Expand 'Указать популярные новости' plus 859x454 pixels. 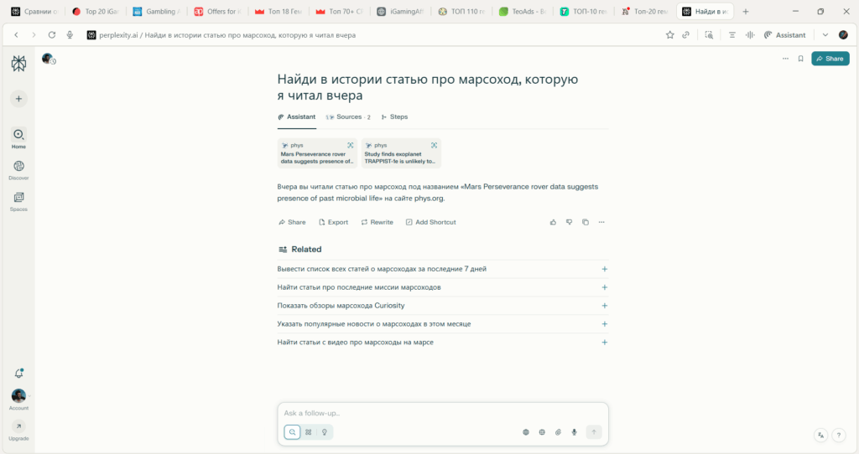[x=604, y=324]
